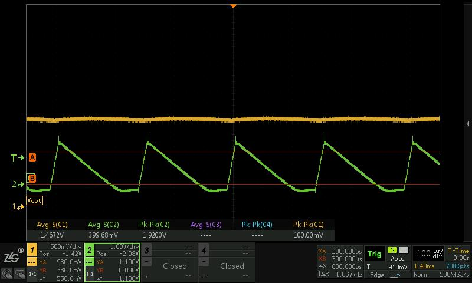Open the trigger Auto mode selector

pos(398,258)
